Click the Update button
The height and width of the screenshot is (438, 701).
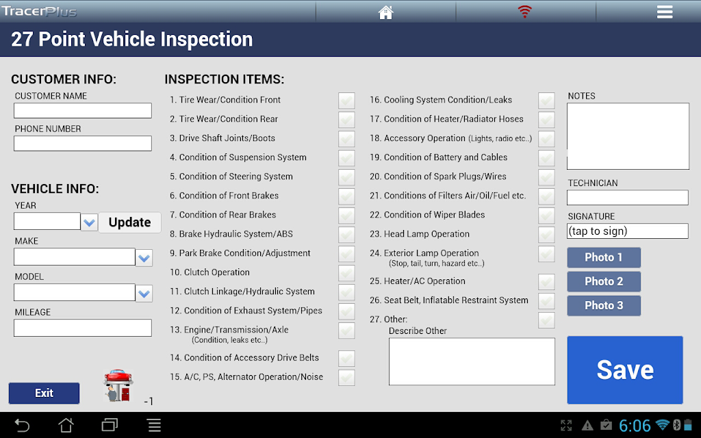(129, 222)
